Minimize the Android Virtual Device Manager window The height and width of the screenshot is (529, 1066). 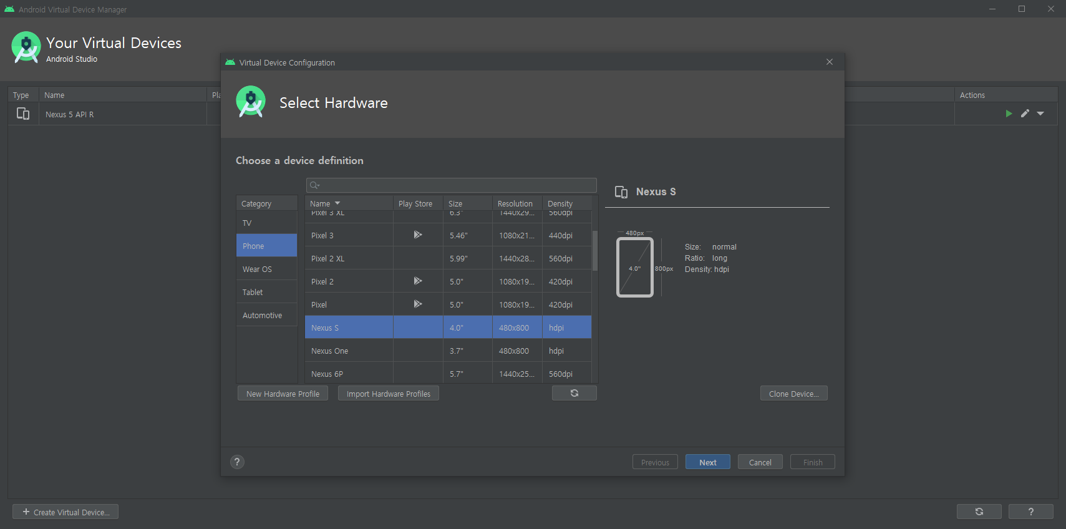tap(992, 9)
